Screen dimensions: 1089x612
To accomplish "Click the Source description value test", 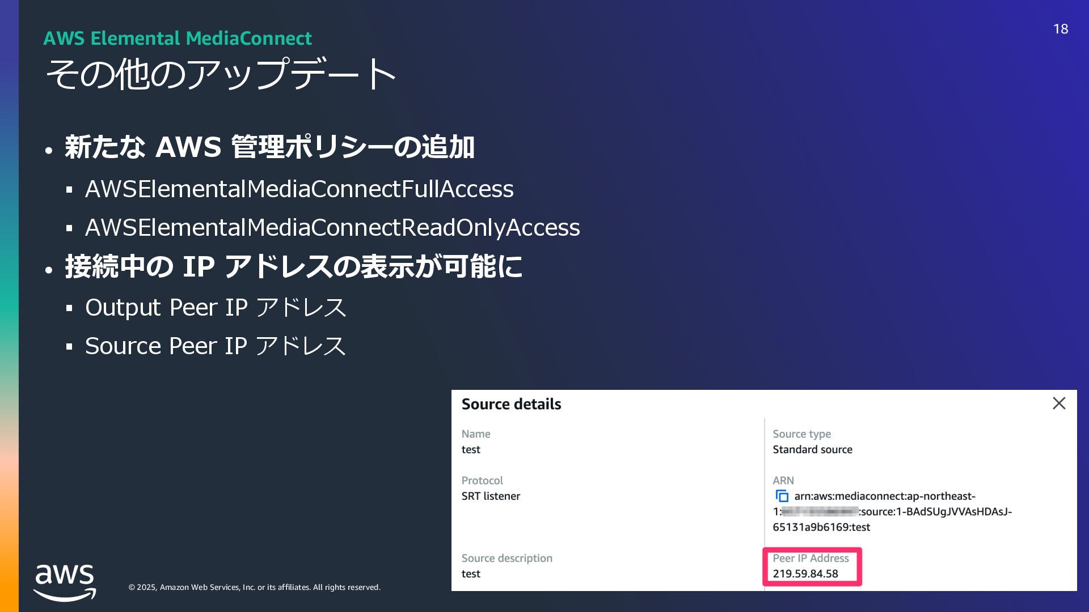I will tap(470, 573).
